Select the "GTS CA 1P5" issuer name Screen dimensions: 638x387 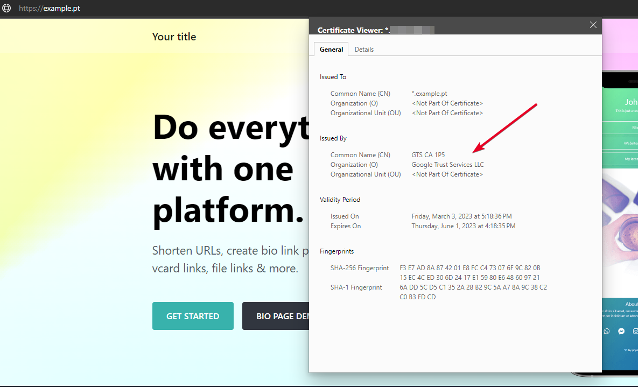428,155
